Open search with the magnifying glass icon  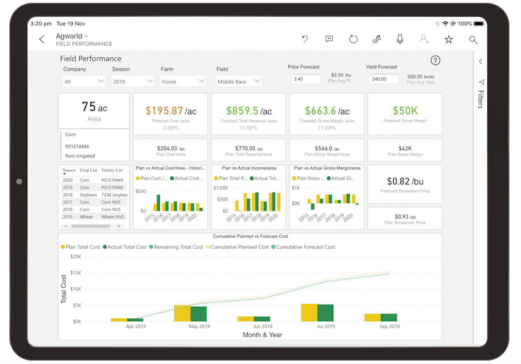point(473,40)
